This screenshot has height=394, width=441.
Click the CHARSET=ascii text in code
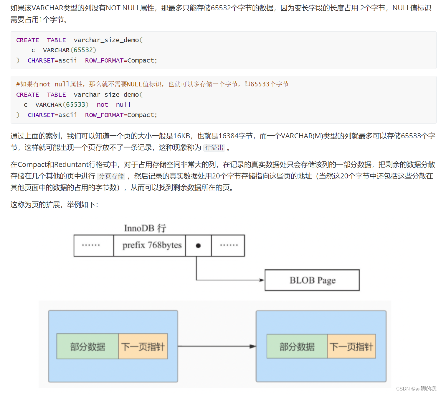[x=52, y=60]
